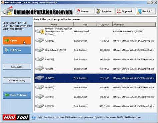Click the drive icon for O:(NTFS)

[40, 68]
